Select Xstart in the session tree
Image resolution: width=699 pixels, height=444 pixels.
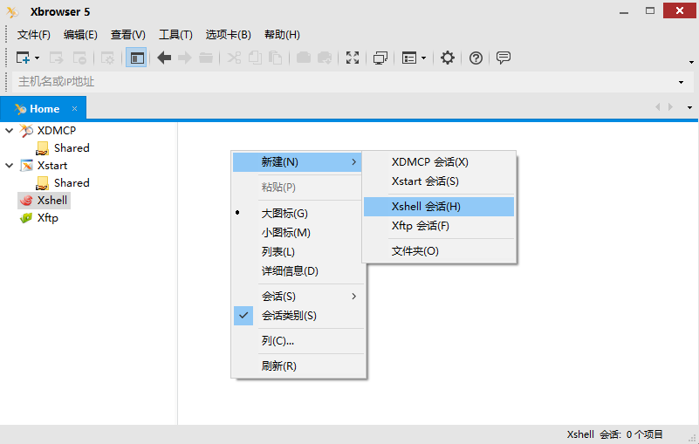pyautogui.click(x=52, y=166)
